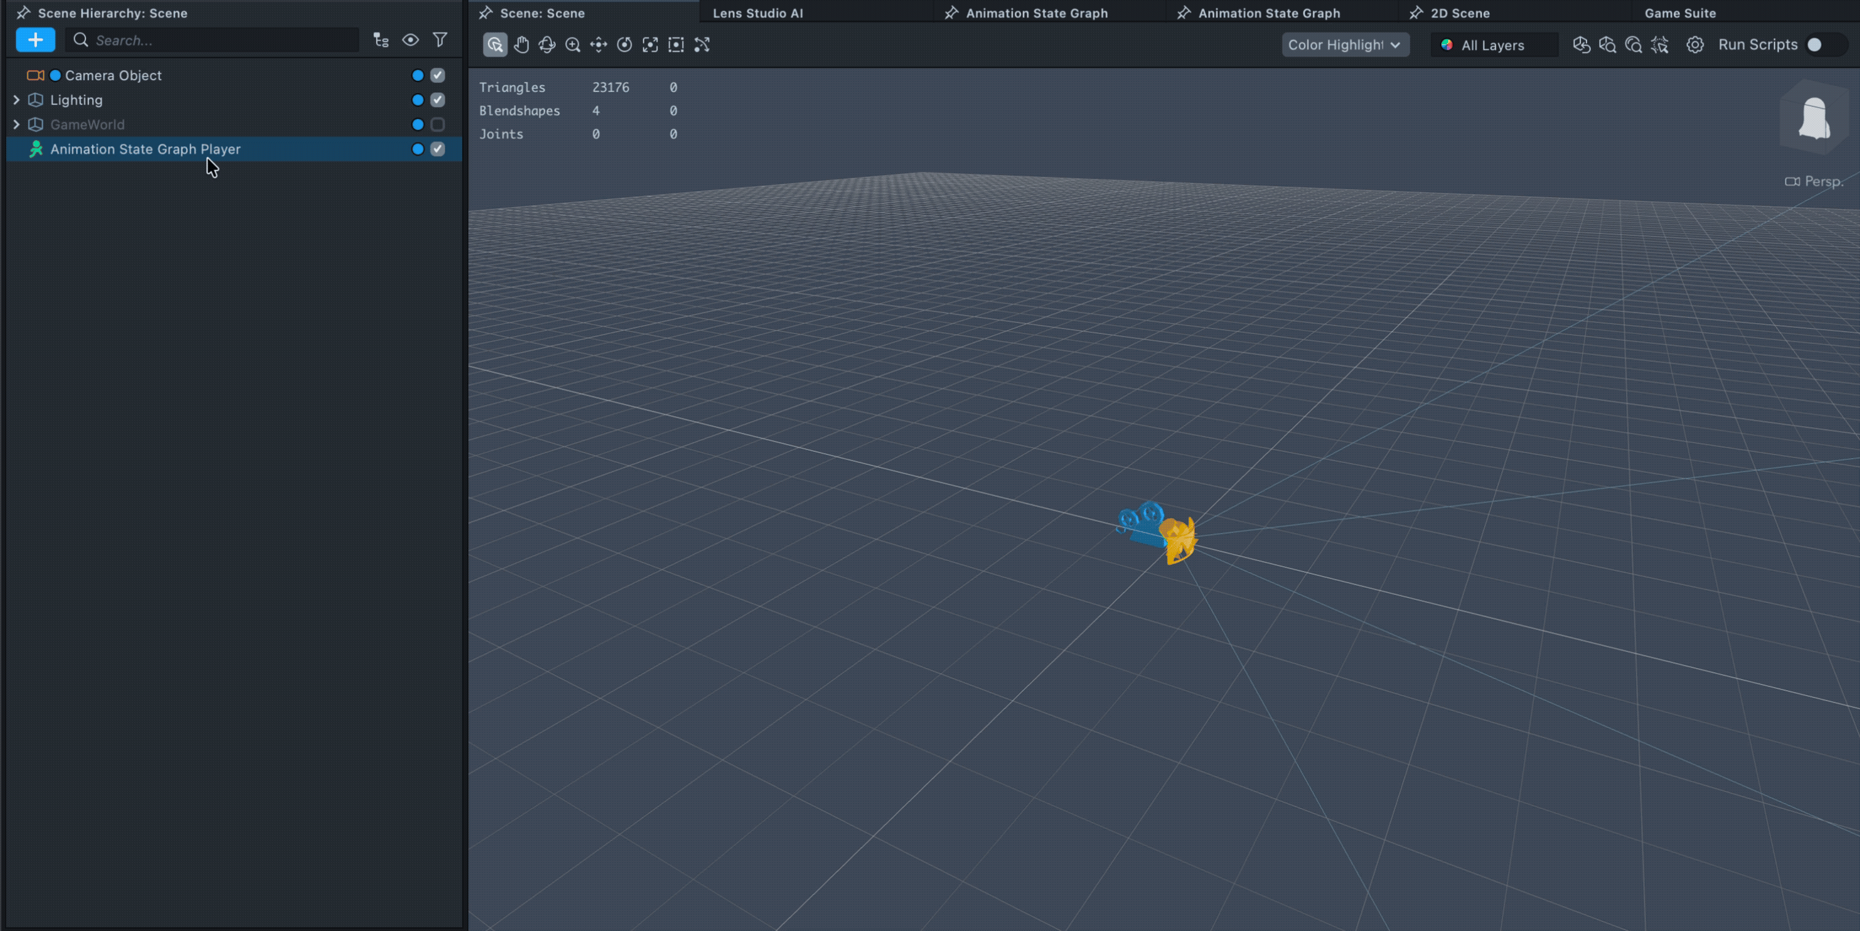Toggle the Run Scripts switch
The height and width of the screenshot is (931, 1860).
pos(1820,45)
